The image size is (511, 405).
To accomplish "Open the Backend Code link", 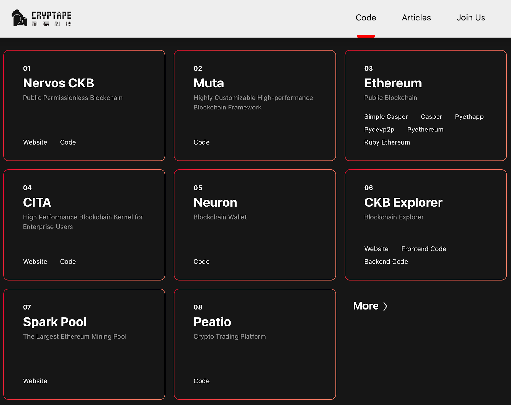I will (x=386, y=262).
